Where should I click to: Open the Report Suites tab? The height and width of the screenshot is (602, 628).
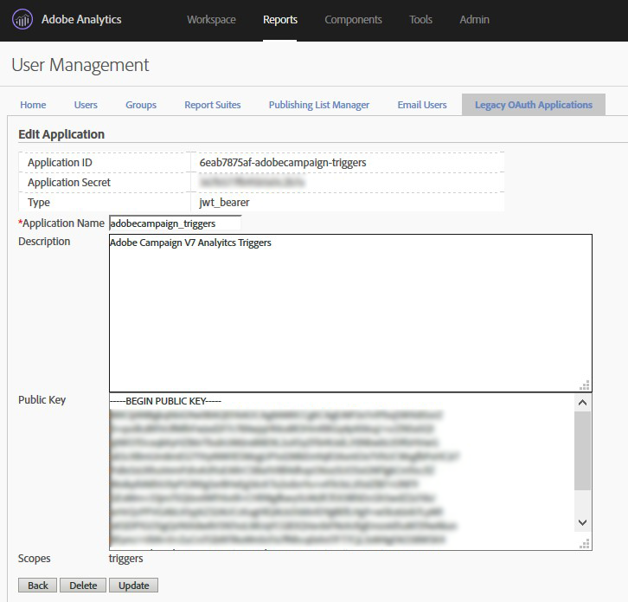tap(212, 105)
